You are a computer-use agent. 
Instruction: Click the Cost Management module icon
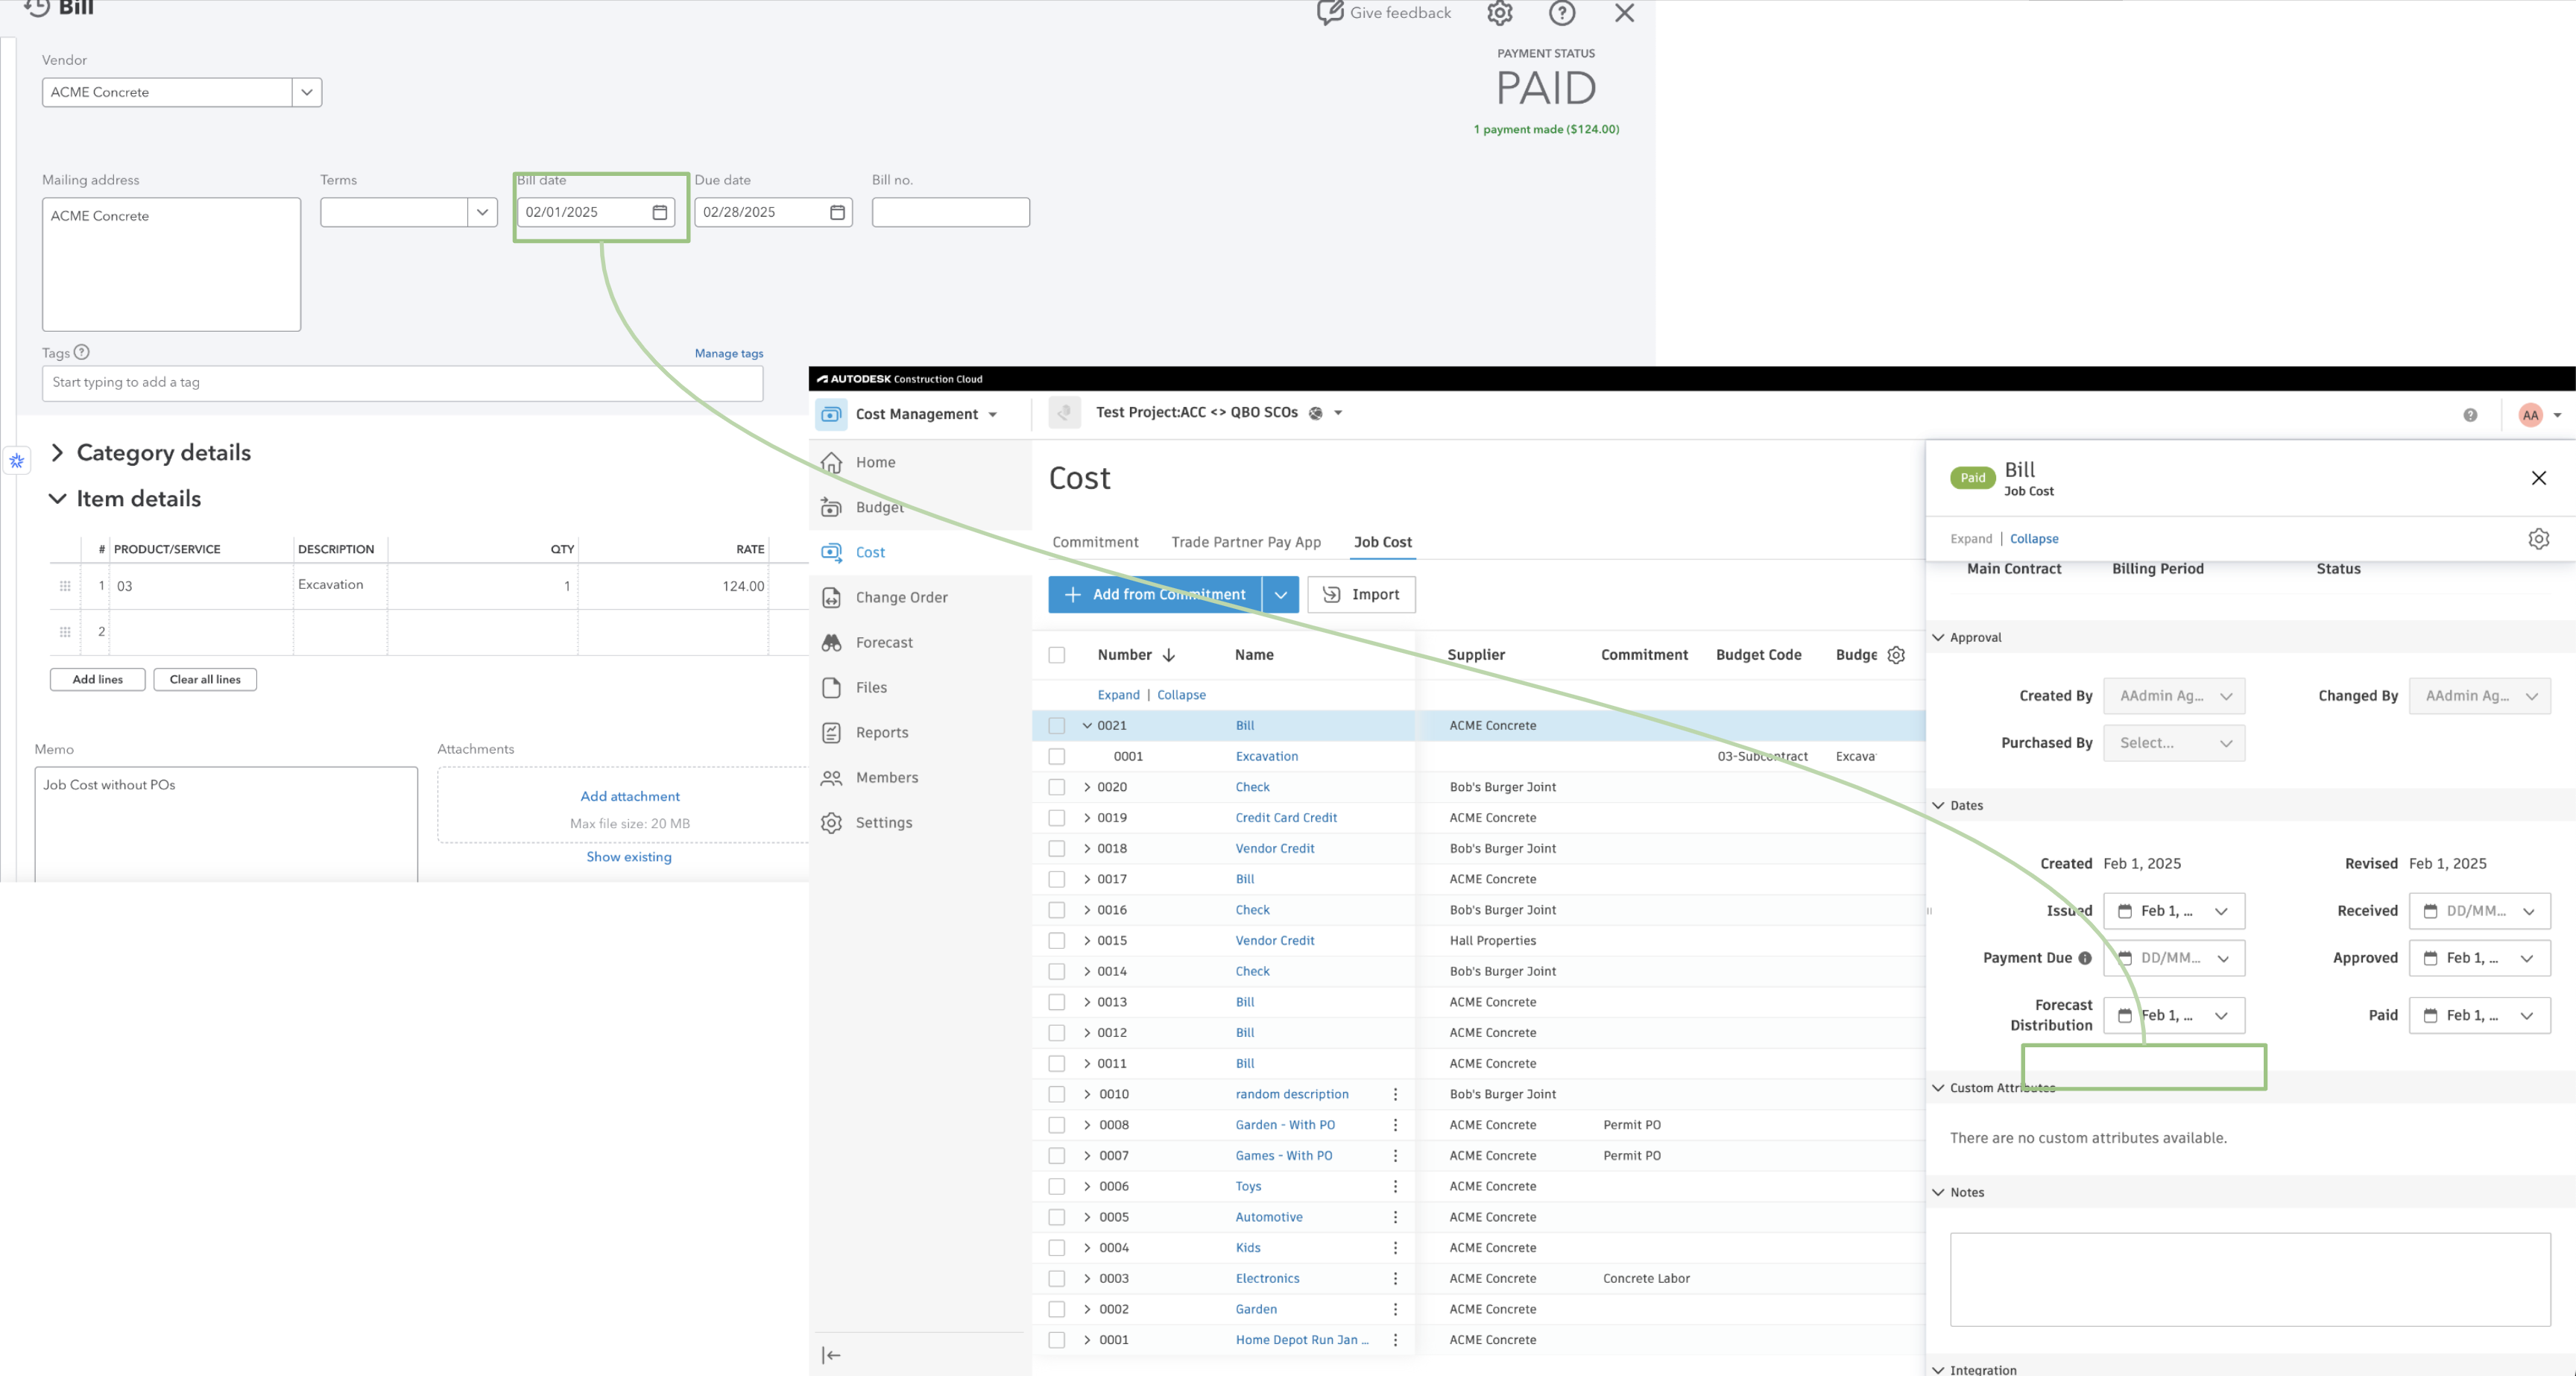point(831,414)
